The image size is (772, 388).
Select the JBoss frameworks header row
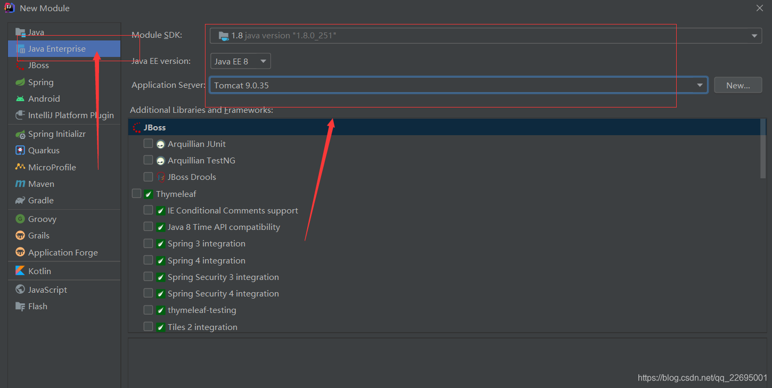click(444, 128)
